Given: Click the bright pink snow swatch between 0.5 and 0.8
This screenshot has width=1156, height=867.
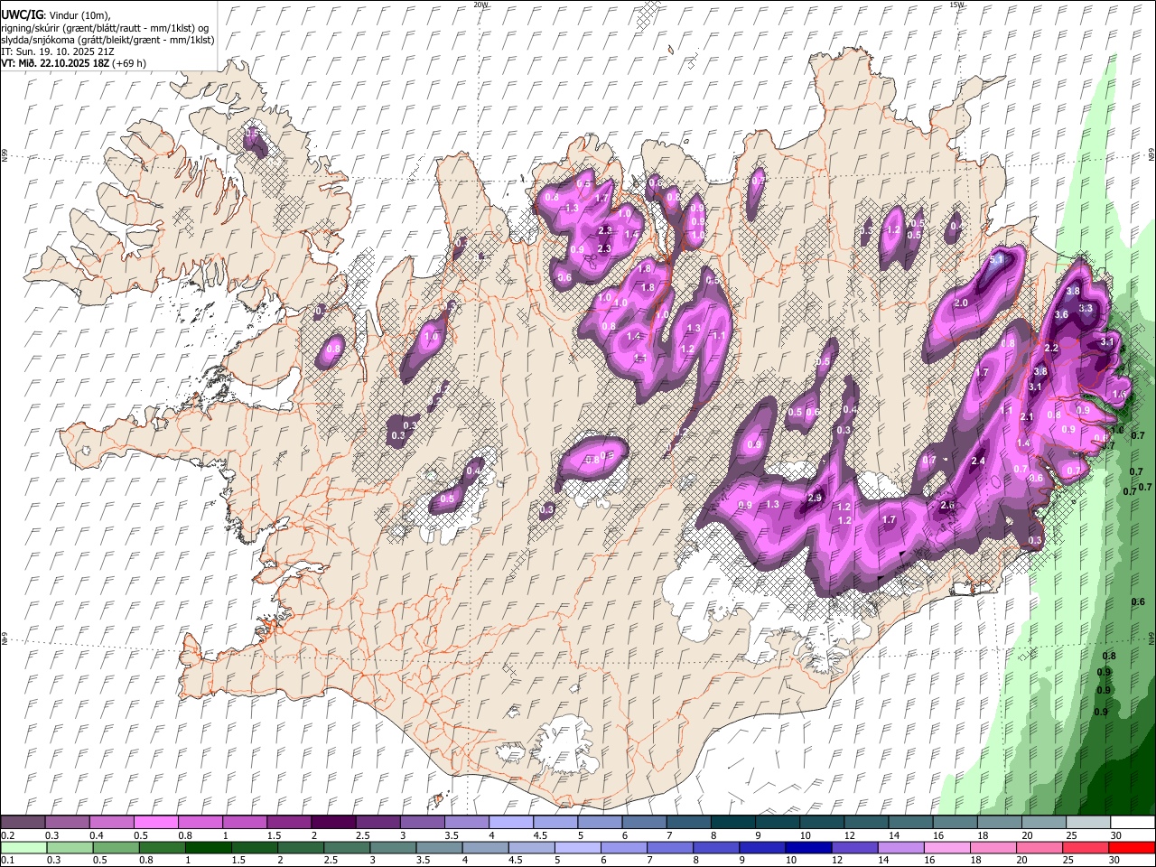Looking at the screenshot, I should [x=156, y=823].
